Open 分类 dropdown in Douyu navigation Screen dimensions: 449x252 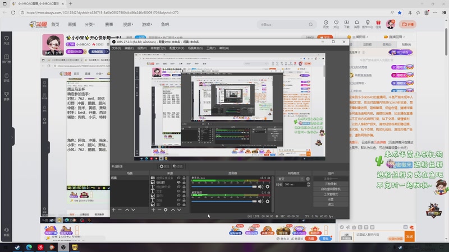coord(90,25)
